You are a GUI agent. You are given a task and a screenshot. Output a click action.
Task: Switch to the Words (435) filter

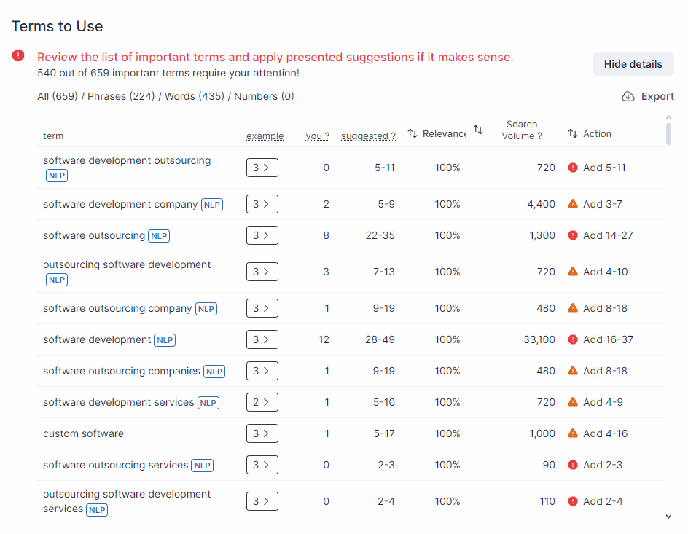pyautogui.click(x=195, y=96)
